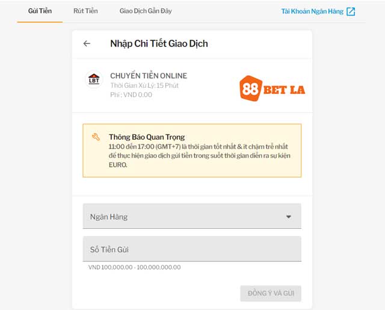The image size is (385, 310).
Task: Open the Giao Dịch Gần Đây tab
Action: (146, 11)
